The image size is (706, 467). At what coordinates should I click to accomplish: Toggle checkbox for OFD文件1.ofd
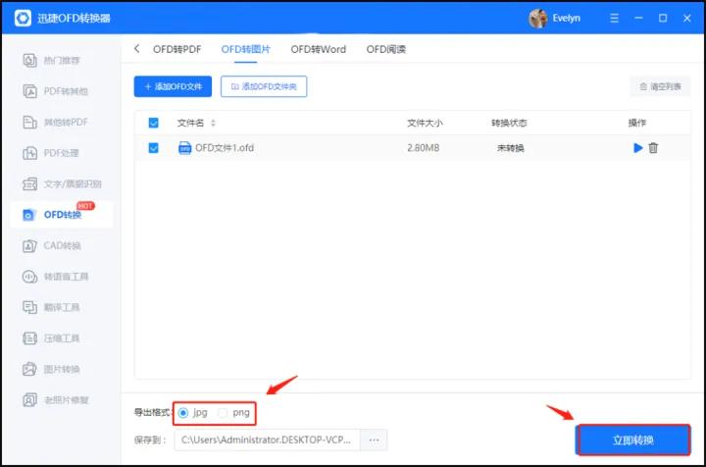(154, 148)
